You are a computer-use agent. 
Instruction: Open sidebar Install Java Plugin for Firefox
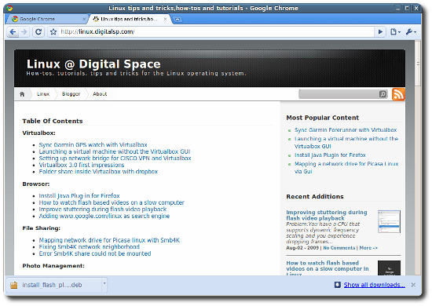tap(330, 155)
